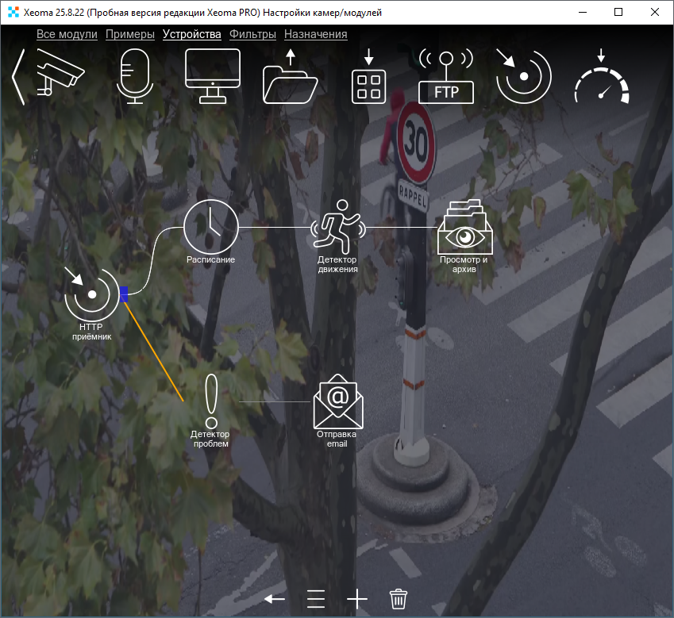Image resolution: width=674 pixels, height=618 pixels.
Task: Open the Назначения tab
Action: coord(315,34)
